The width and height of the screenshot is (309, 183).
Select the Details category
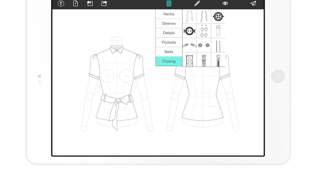coord(169,33)
